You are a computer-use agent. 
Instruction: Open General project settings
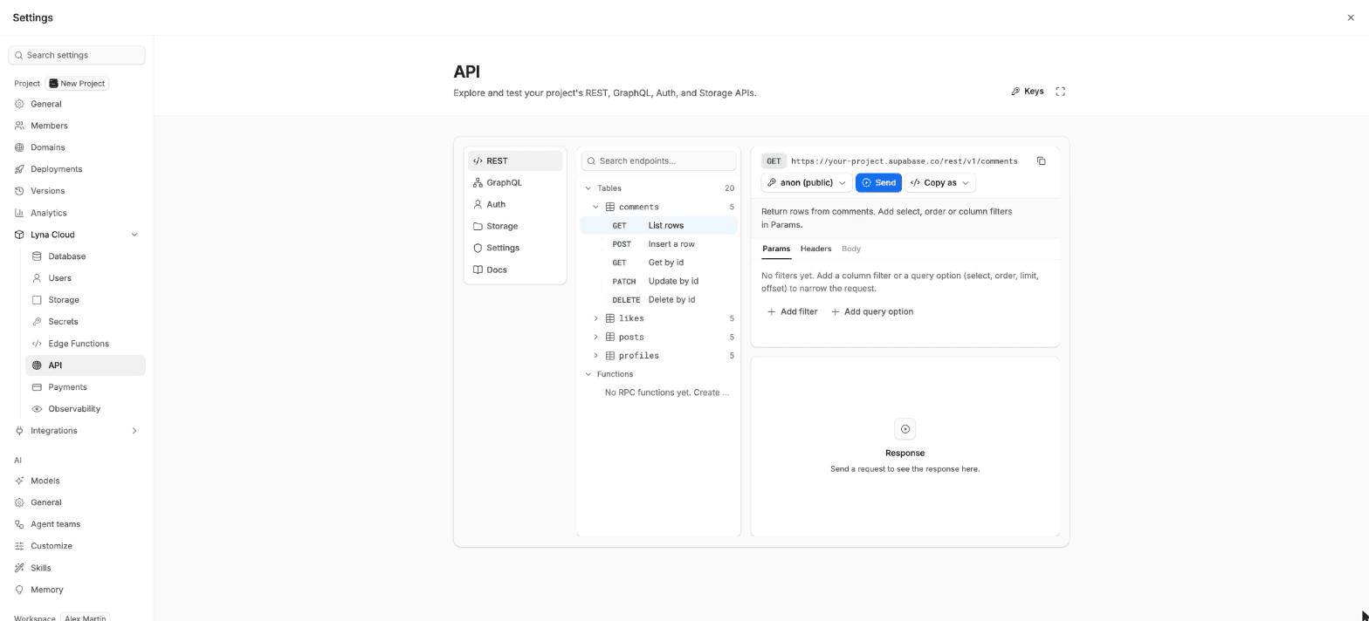coord(77,104)
